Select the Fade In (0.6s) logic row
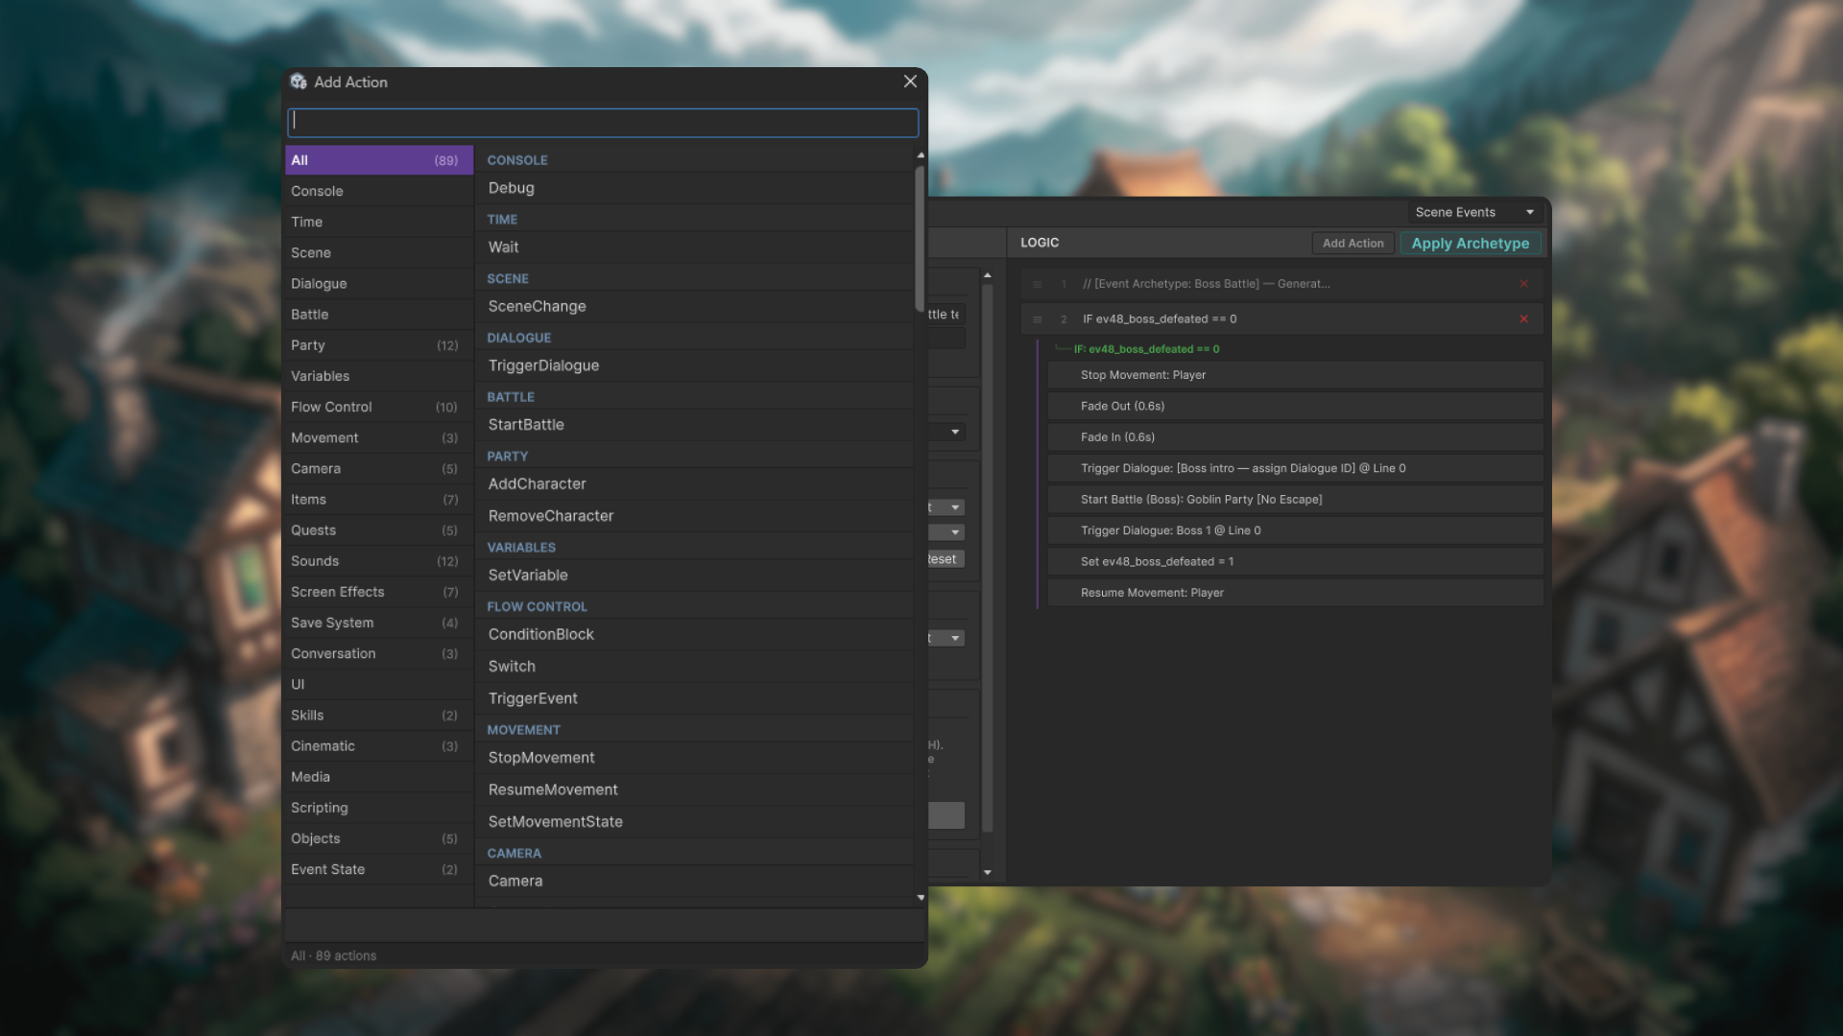1843x1036 pixels. tap(1295, 437)
